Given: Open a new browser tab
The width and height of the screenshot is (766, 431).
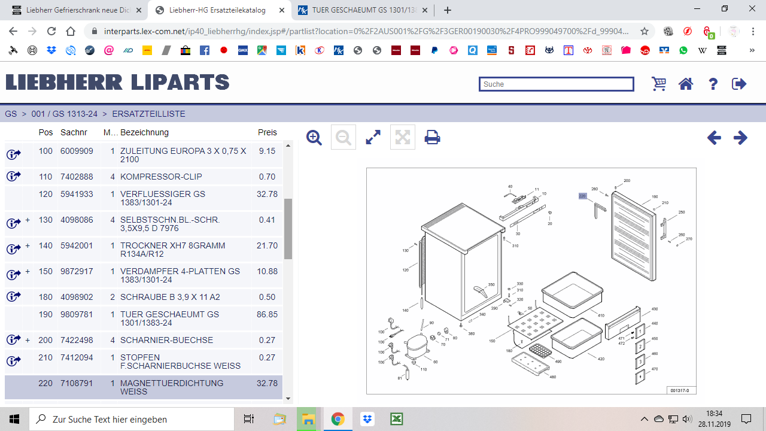Looking at the screenshot, I should click(x=448, y=10).
